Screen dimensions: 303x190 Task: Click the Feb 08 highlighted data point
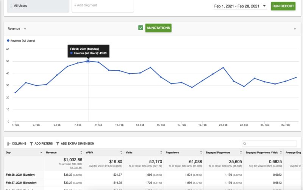coord(88,61)
